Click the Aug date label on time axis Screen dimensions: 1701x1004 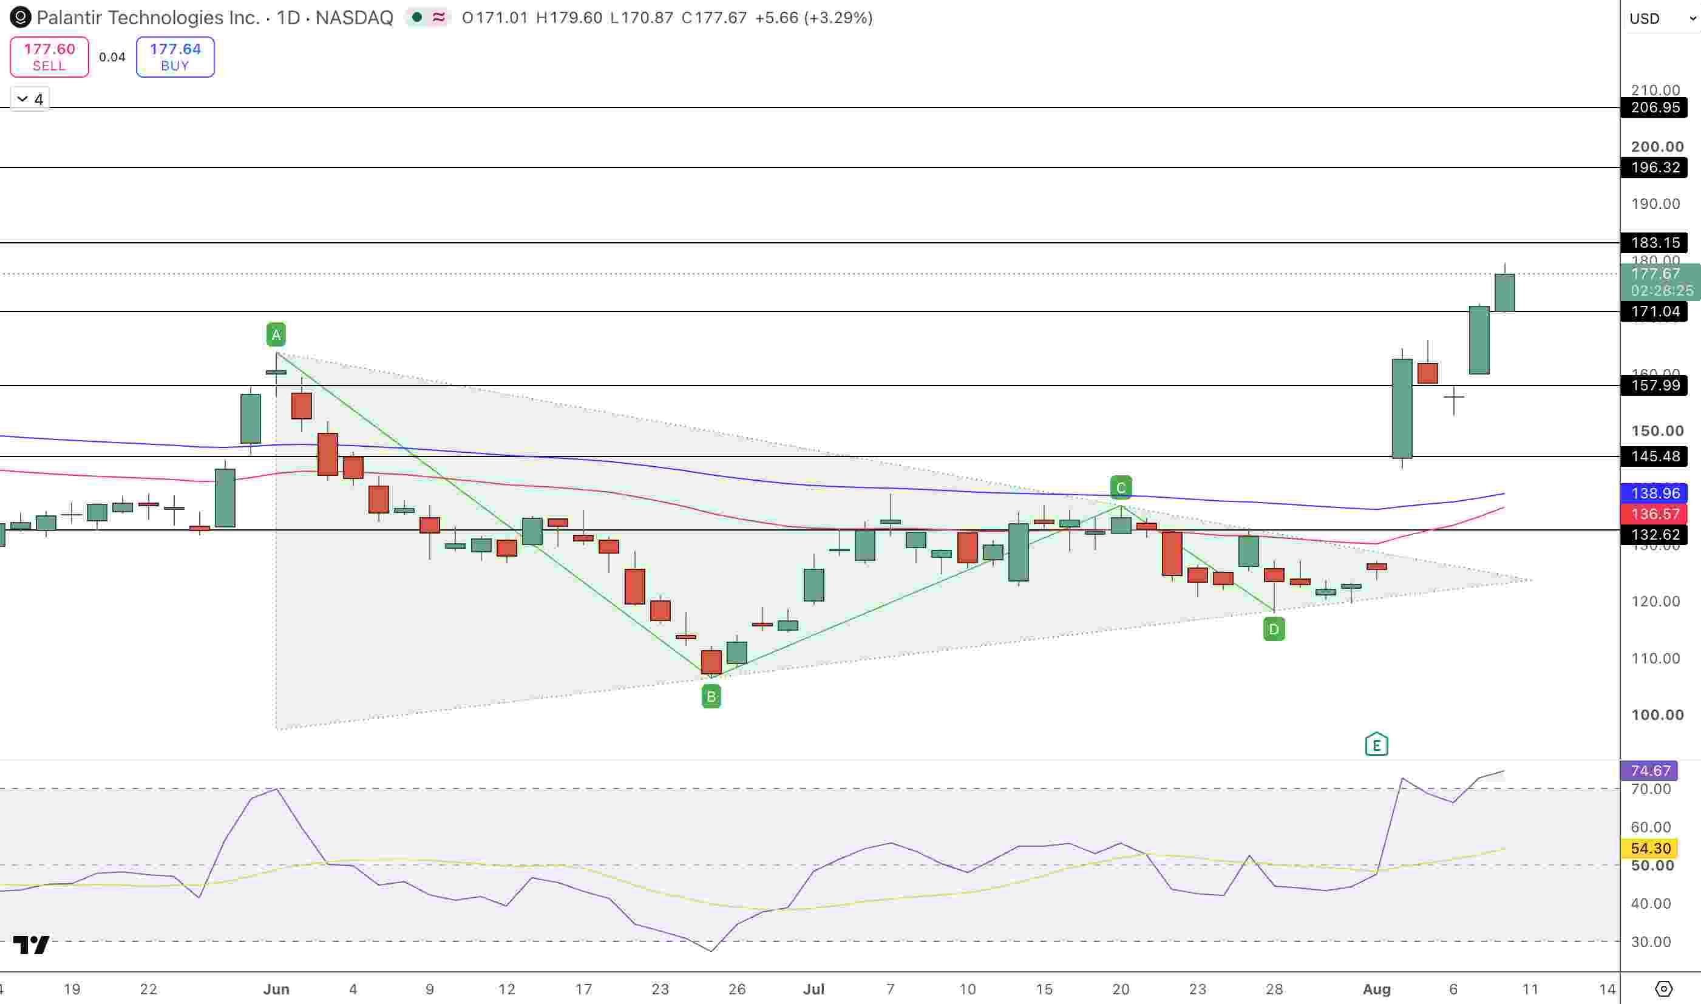[x=1376, y=989]
